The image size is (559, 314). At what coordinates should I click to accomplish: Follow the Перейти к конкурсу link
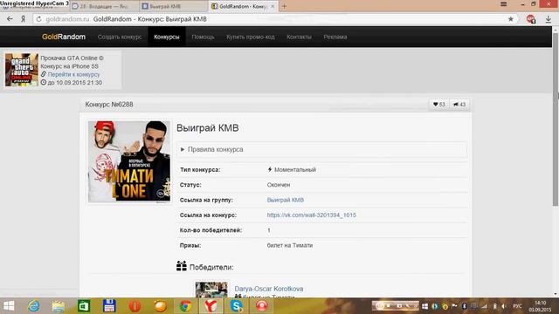coord(73,74)
